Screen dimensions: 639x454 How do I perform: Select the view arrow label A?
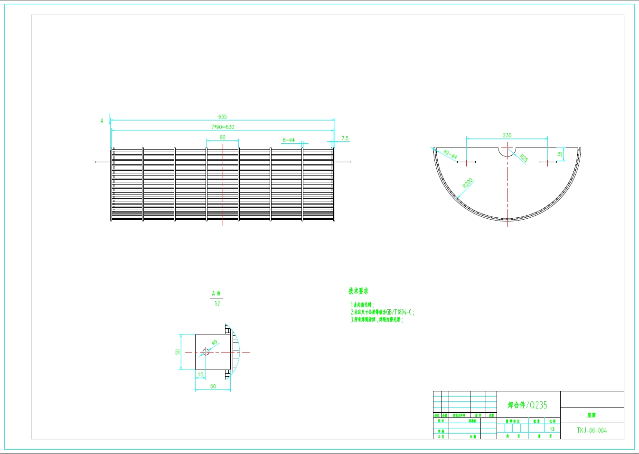click(102, 121)
